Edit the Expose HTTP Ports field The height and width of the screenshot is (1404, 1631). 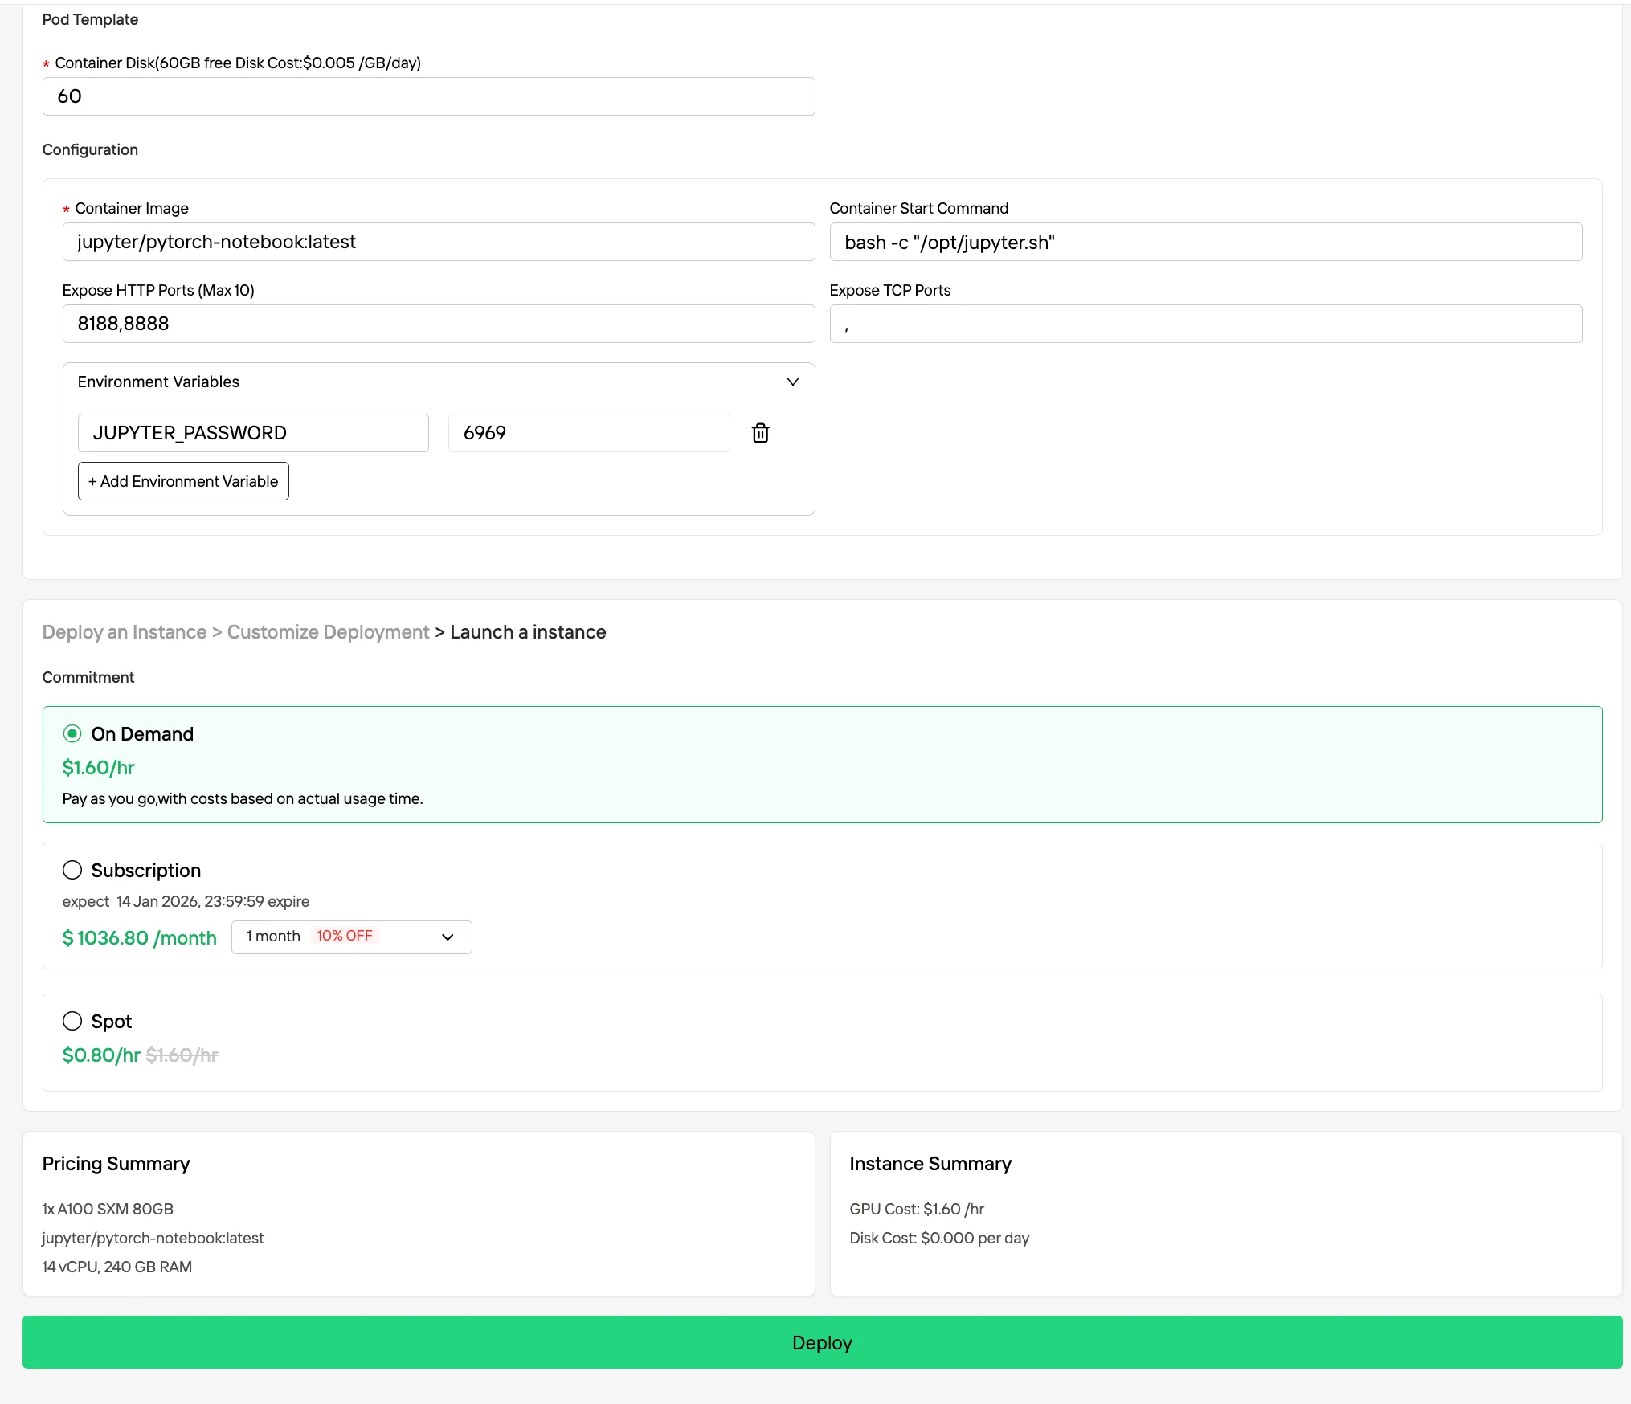tap(439, 324)
